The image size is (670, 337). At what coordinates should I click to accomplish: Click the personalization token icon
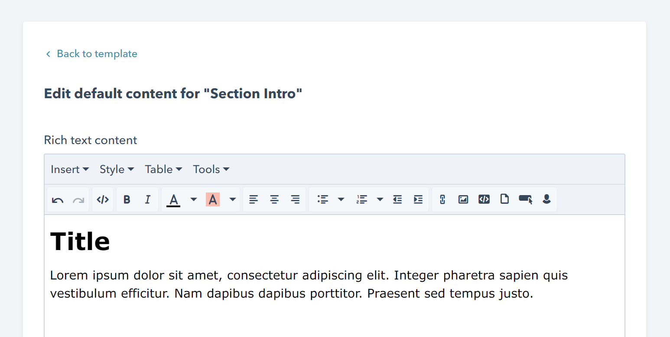pyautogui.click(x=546, y=199)
